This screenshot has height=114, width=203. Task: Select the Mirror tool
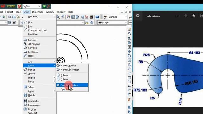(129, 38)
